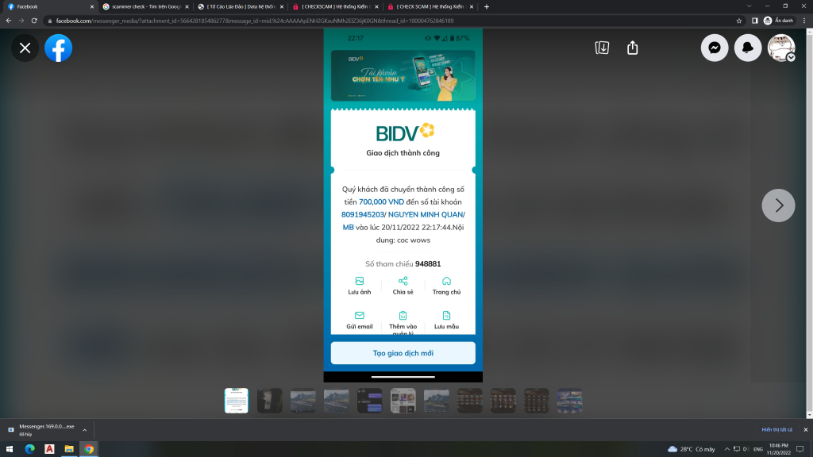The height and width of the screenshot is (457, 813).
Task: Switch to Tố Cáo Lừa Đảo tab
Action: click(x=240, y=6)
